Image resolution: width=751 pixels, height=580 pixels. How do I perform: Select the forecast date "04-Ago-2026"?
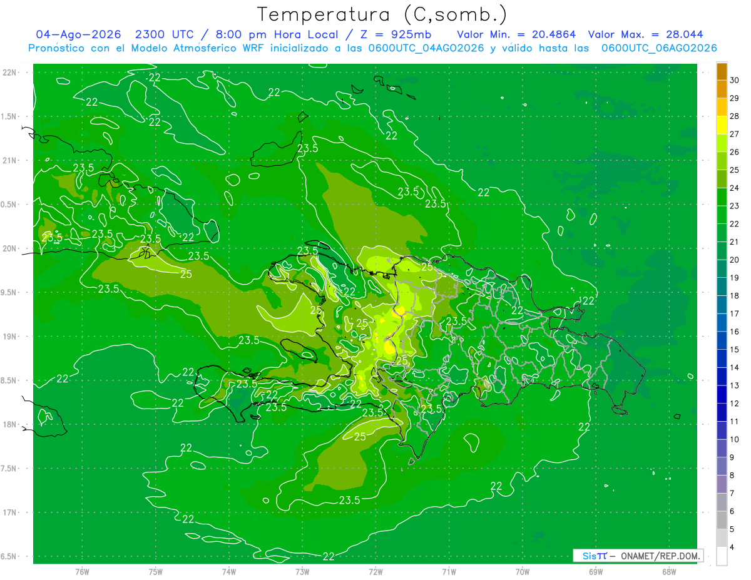78,34
